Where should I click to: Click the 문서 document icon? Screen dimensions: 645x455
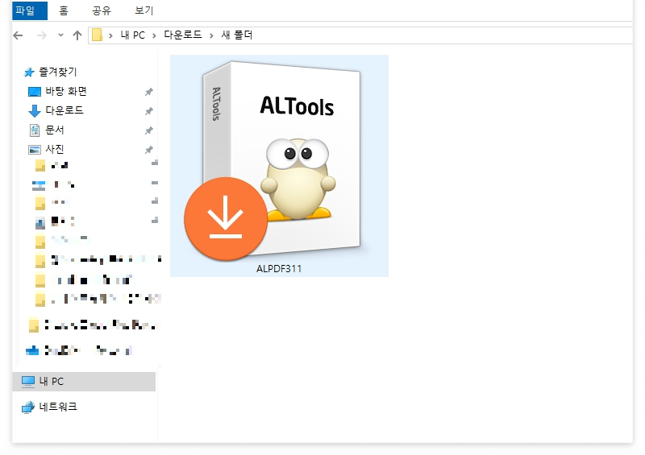(x=35, y=130)
